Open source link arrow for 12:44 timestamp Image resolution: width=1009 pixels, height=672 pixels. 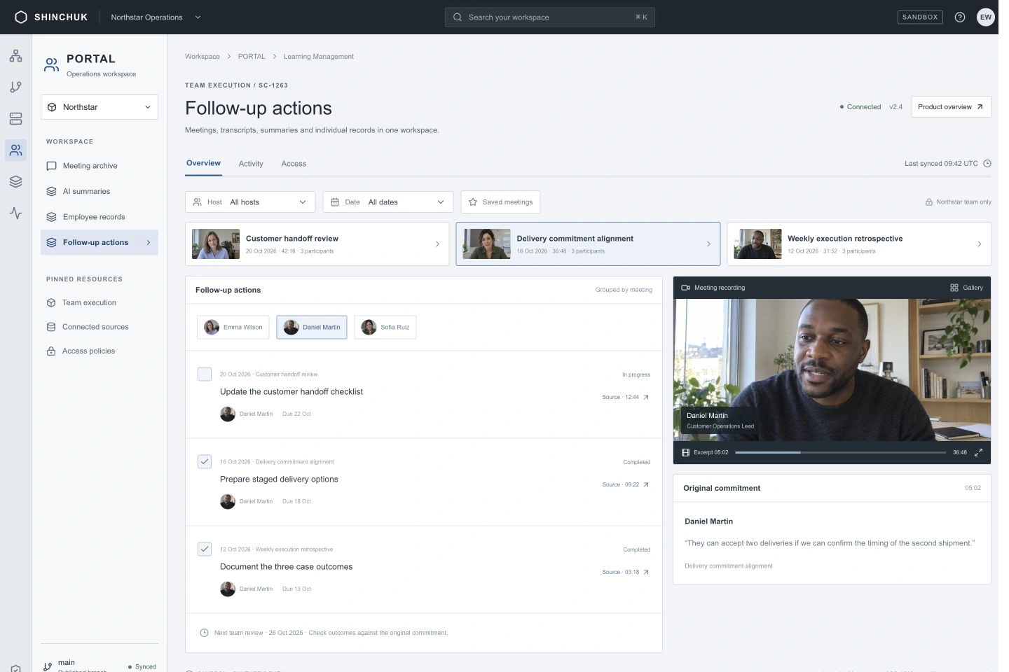pyautogui.click(x=646, y=397)
